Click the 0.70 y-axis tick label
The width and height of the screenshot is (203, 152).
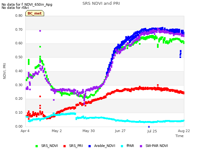coord(19,29)
